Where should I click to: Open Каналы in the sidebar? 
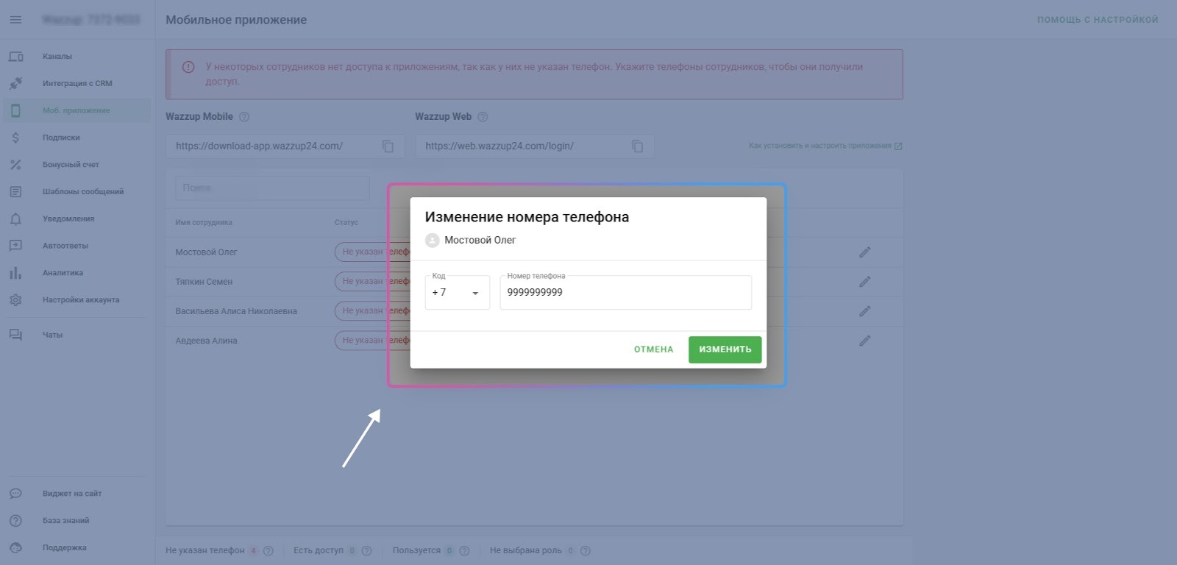pos(57,57)
